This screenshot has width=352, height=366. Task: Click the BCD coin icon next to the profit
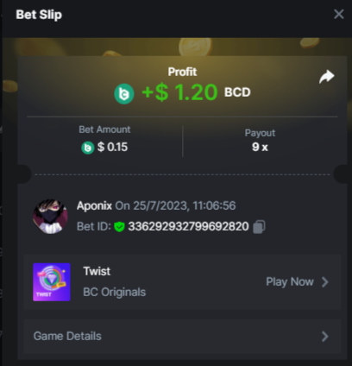[124, 94]
